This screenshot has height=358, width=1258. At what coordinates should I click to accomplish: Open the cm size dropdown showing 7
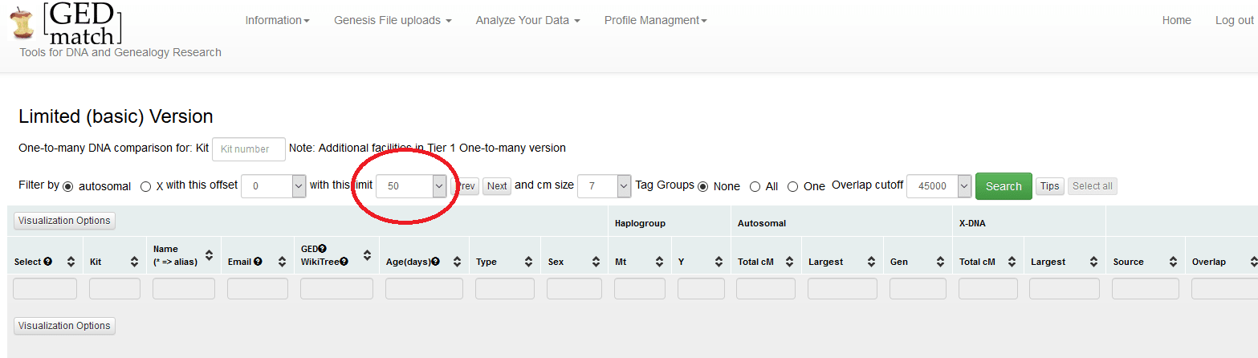[x=605, y=185]
